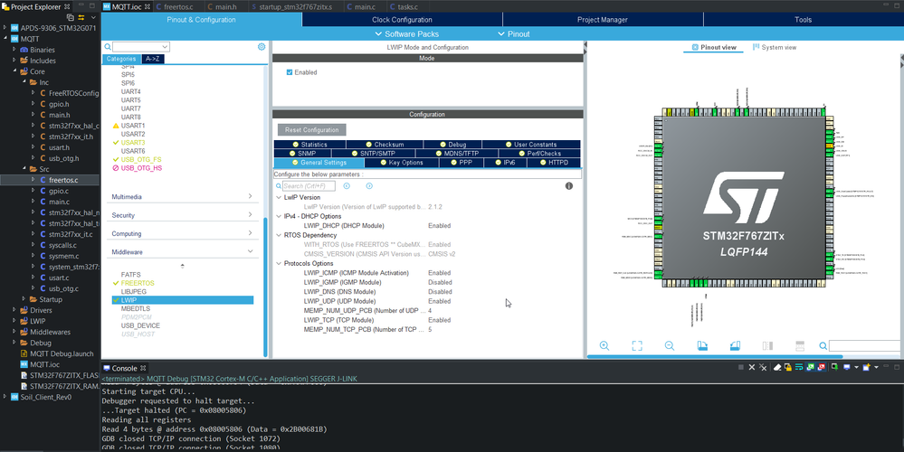
Task: Focus the pinout search field
Action: coord(864,345)
